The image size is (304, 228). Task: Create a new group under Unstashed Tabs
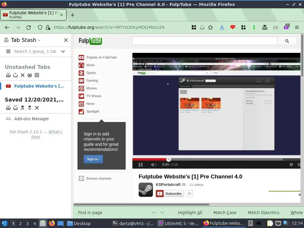15,75
